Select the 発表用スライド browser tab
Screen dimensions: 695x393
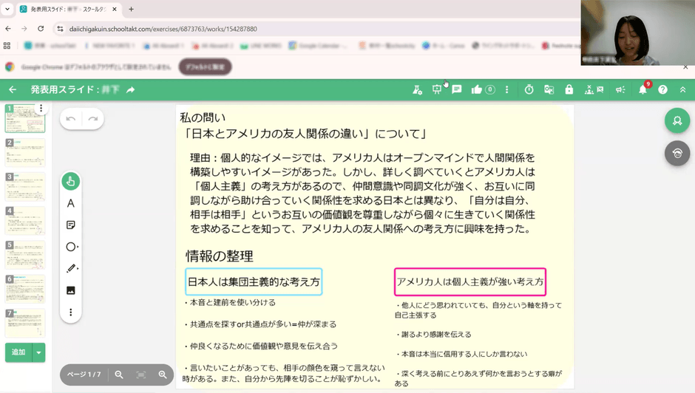(x=69, y=9)
